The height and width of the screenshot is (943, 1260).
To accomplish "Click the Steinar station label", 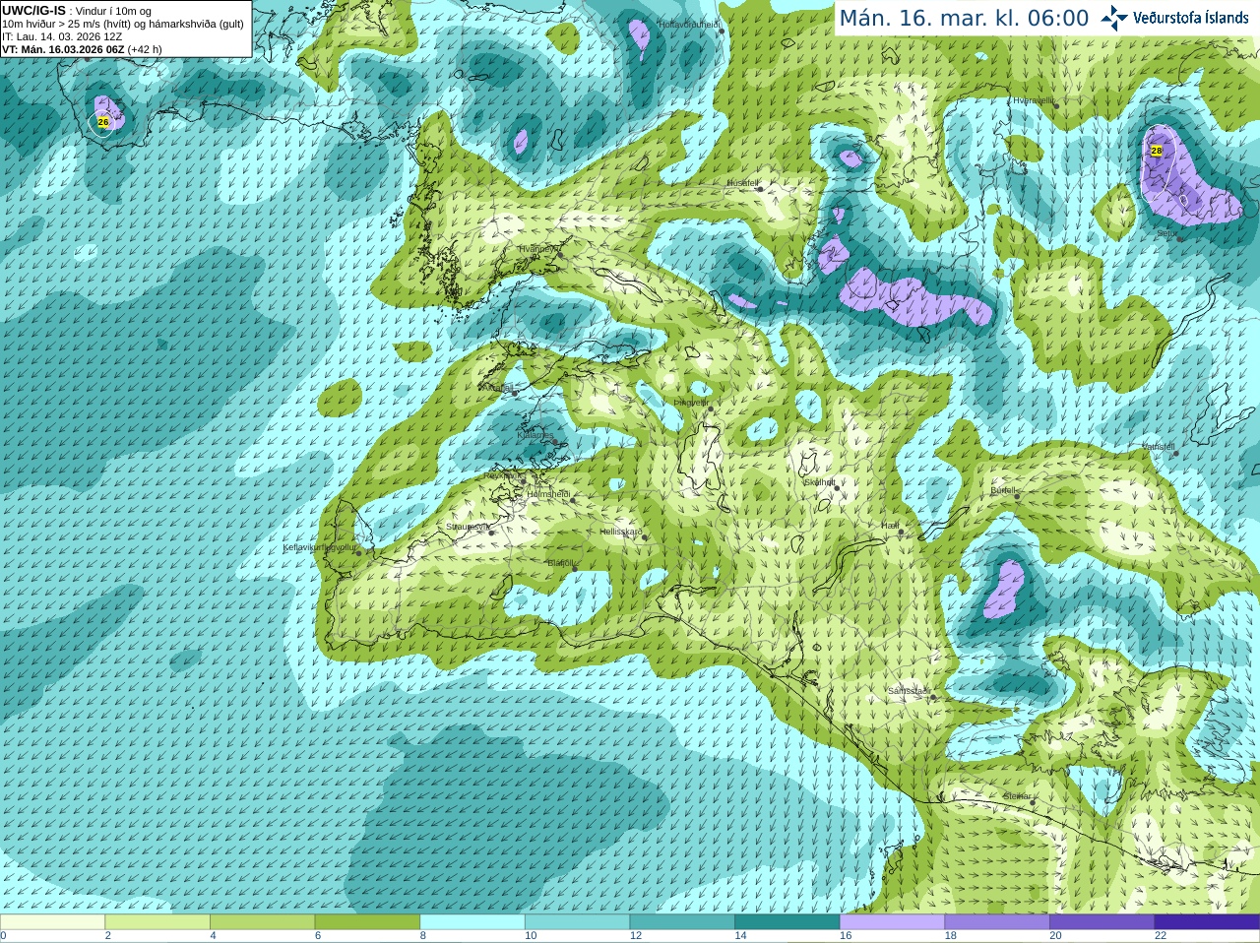I will [x=1017, y=796].
